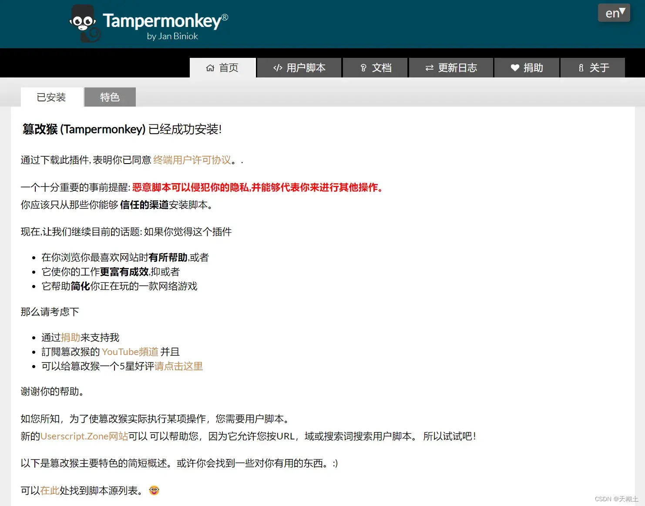645x506 pixels.
Task: Click the by Jan Biniok text
Action: (172, 36)
